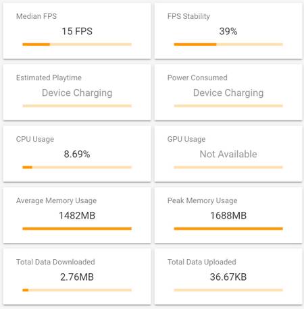Open the Total Data Uploaded card
The height and width of the screenshot is (309, 304).
[228, 277]
